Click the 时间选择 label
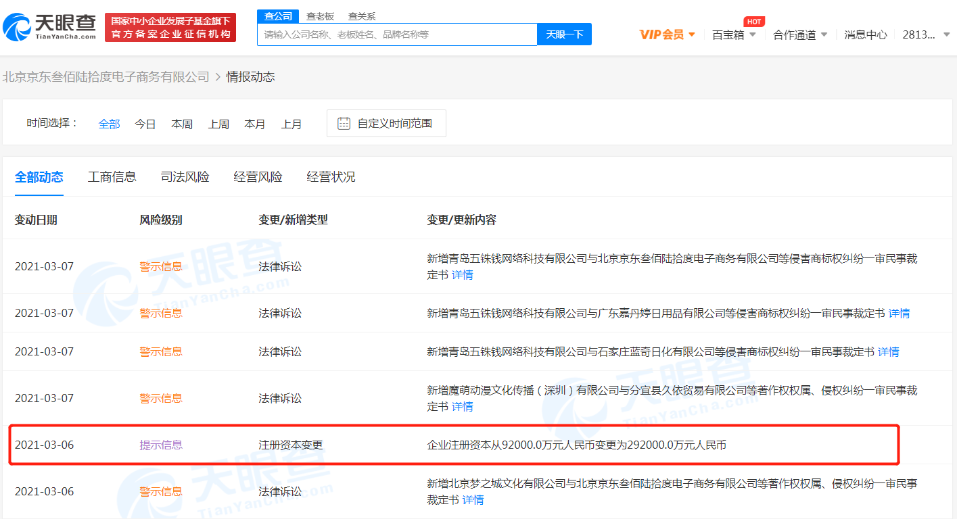 coord(53,123)
